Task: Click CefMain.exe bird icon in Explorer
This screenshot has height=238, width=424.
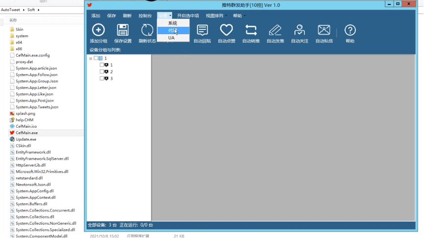Action: click(12, 133)
